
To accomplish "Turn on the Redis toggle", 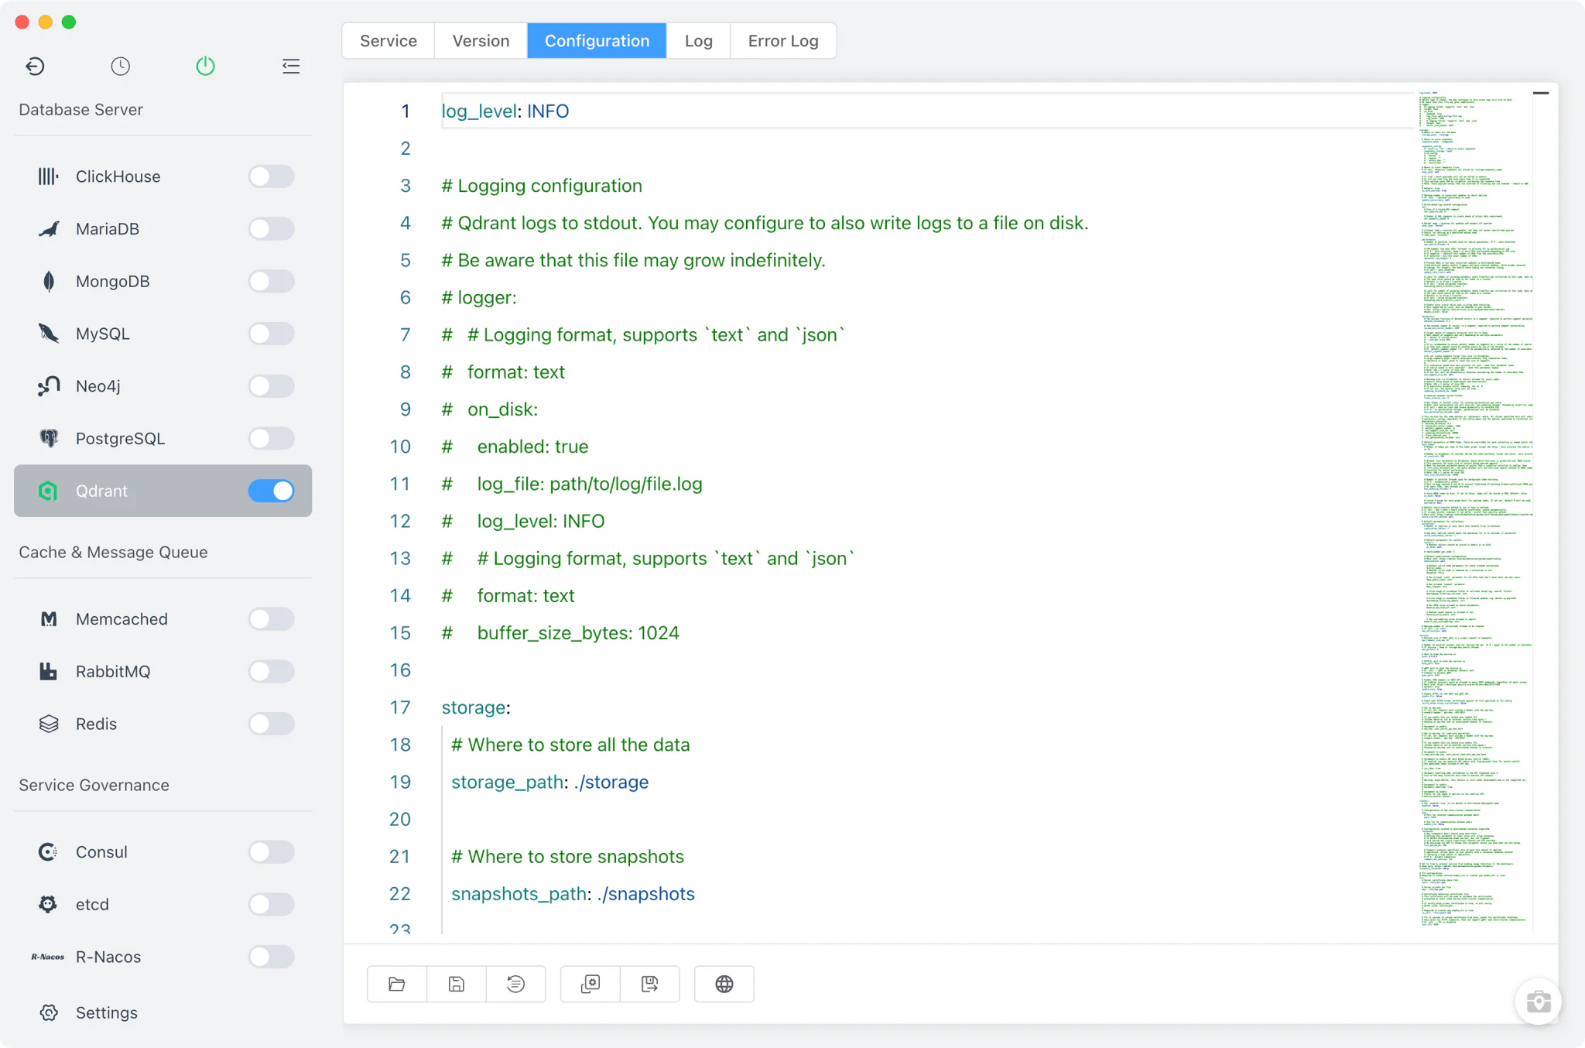I will tap(271, 724).
